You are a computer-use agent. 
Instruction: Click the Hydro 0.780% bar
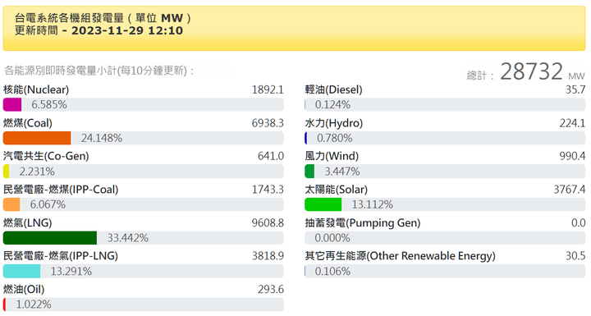[x=445, y=138]
